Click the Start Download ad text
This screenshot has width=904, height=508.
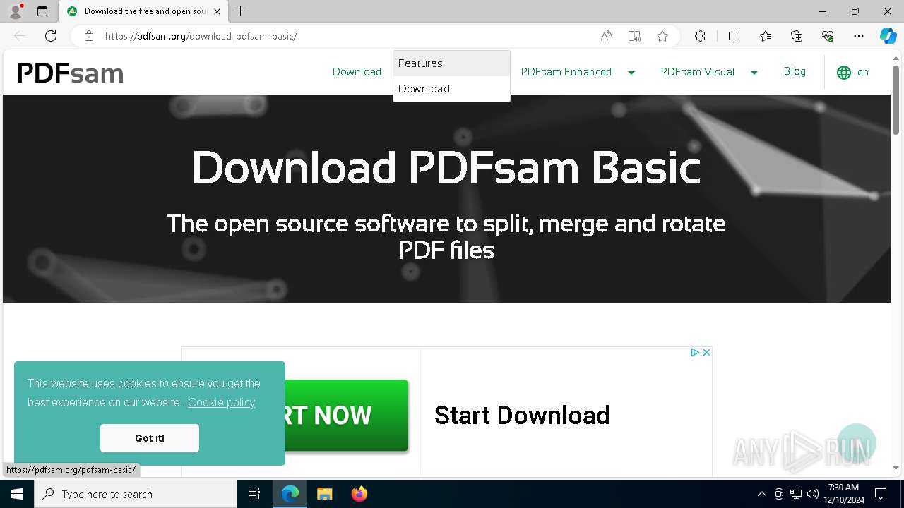522,416
